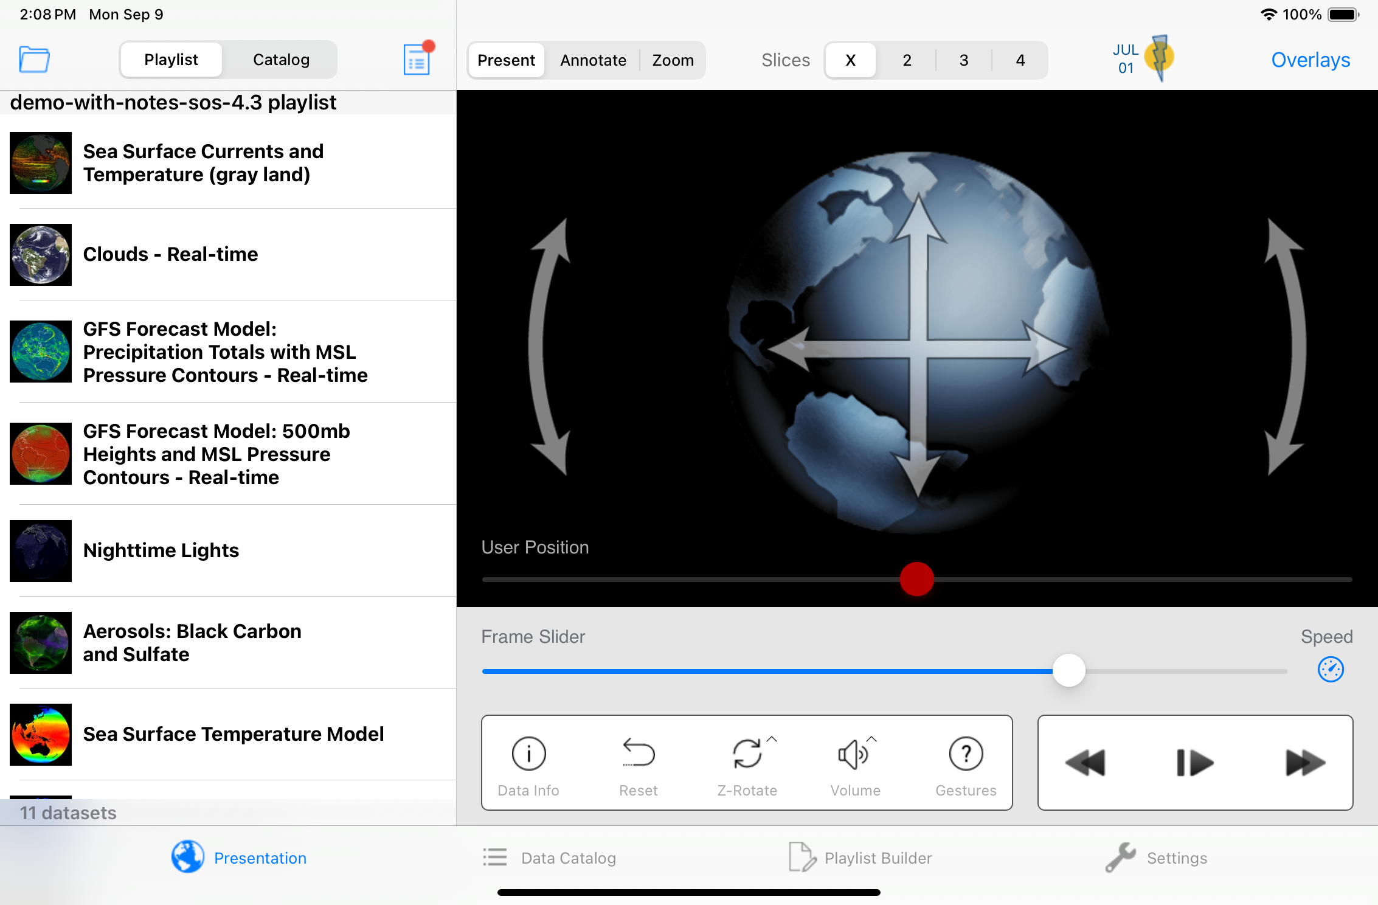Viewport: 1378px width, 905px height.
Task: Select Clouds - Real-time dataset
Action: [228, 254]
